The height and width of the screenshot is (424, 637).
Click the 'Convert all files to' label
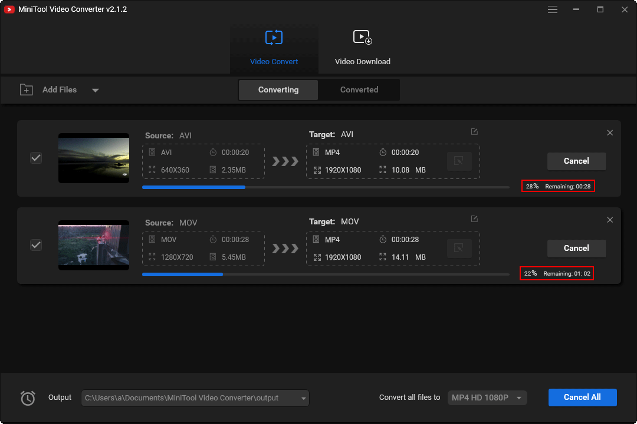(x=409, y=397)
